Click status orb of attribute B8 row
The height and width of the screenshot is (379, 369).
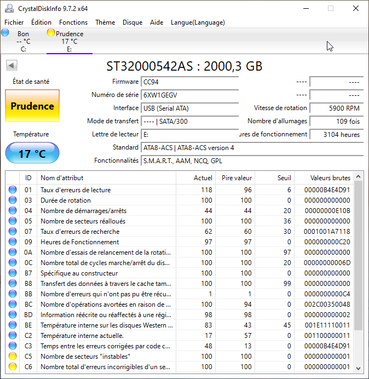pos(13,283)
